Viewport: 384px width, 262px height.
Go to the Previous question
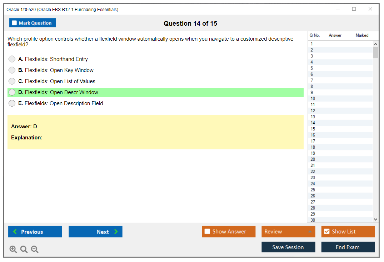pos(35,232)
